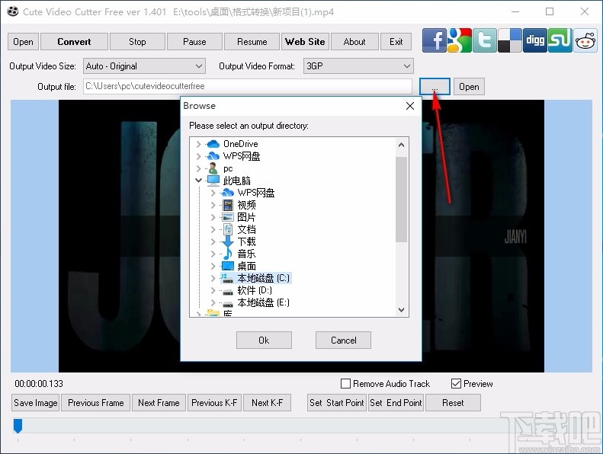Image resolution: width=603 pixels, height=454 pixels.
Task: Click the 视频 film icon
Action: click(228, 205)
